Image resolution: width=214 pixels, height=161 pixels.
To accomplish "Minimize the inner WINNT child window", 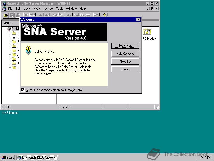I will tap(147, 9).
